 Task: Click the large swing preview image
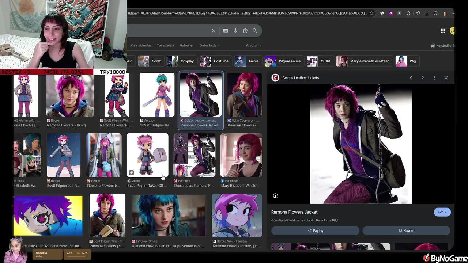pos(361,144)
